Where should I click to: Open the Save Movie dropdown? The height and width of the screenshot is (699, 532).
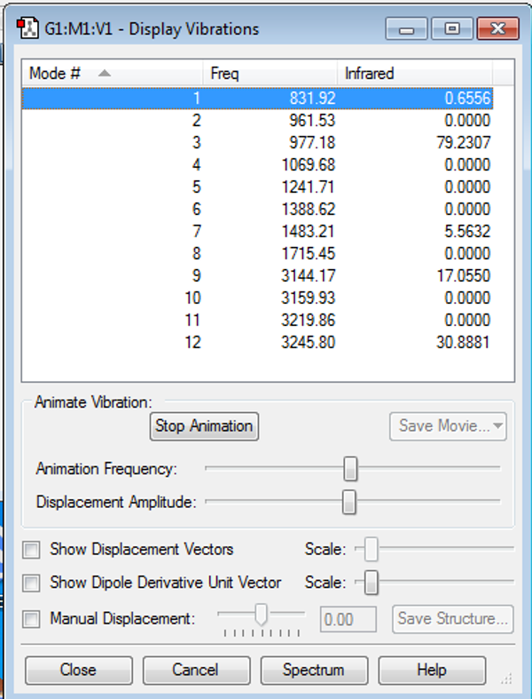[448, 426]
